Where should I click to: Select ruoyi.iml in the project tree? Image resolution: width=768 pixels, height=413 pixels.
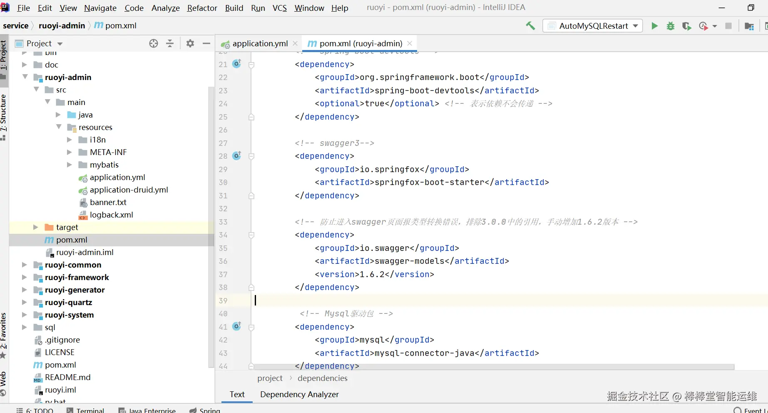pos(60,390)
